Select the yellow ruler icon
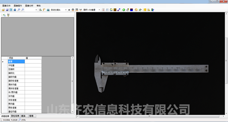This screenshot has width=228, height=122. (x=145, y=10)
